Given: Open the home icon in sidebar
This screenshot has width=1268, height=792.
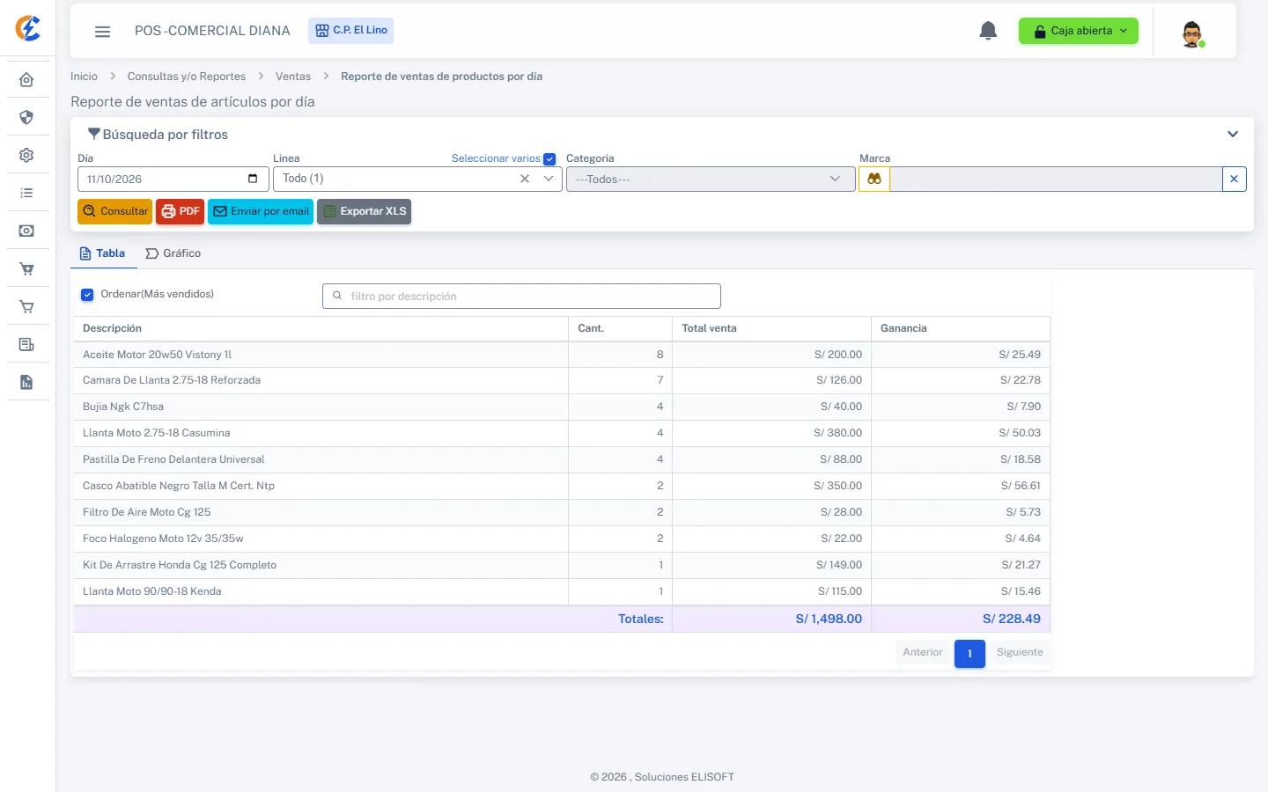Looking at the screenshot, I should (26, 80).
